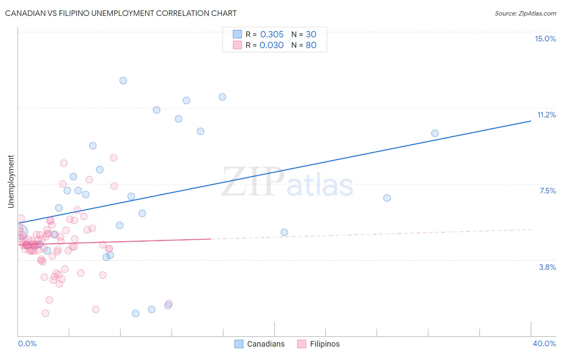
Task: Click the N = 80 correlation value
Action: click(x=304, y=45)
